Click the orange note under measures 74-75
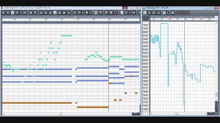 click(92, 107)
